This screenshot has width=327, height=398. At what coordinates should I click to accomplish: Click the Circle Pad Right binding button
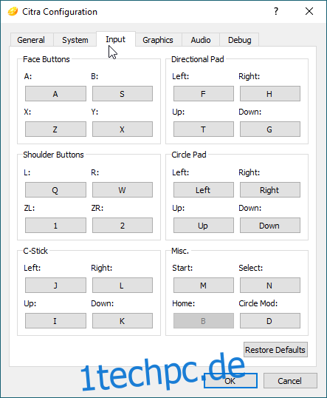pos(270,189)
